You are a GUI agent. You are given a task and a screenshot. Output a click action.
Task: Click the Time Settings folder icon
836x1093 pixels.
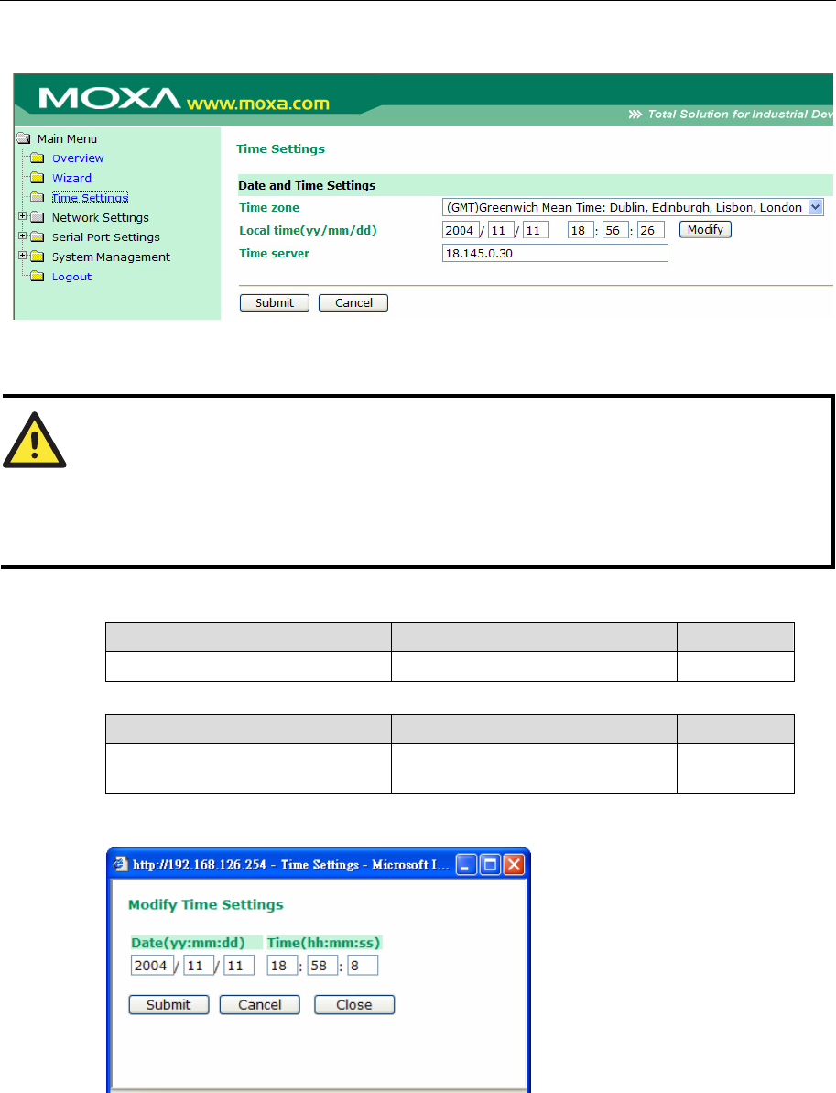tap(38, 197)
